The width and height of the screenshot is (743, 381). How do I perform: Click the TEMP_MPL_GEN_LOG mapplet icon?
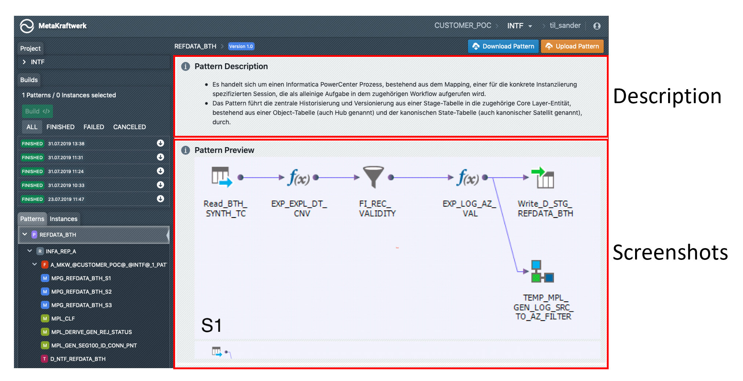pyautogui.click(x=542, y=272)
